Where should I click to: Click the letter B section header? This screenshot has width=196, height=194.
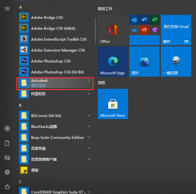pos(20,105)
